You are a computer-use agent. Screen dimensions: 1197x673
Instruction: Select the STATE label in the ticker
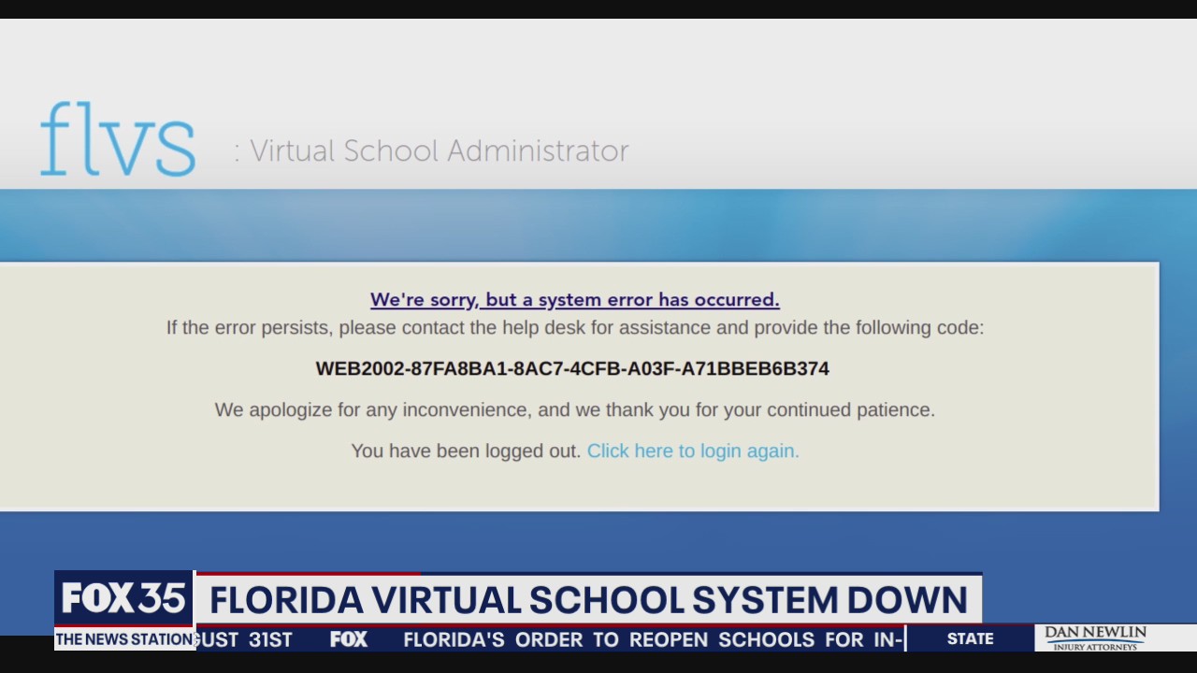970,638
